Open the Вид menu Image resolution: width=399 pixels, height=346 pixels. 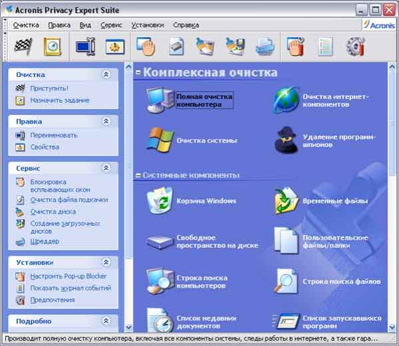tap(85, 25)
